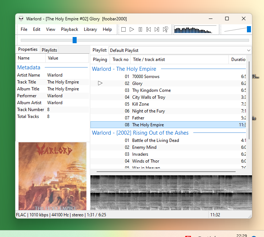Click the Track Number property row

point(52,110)
